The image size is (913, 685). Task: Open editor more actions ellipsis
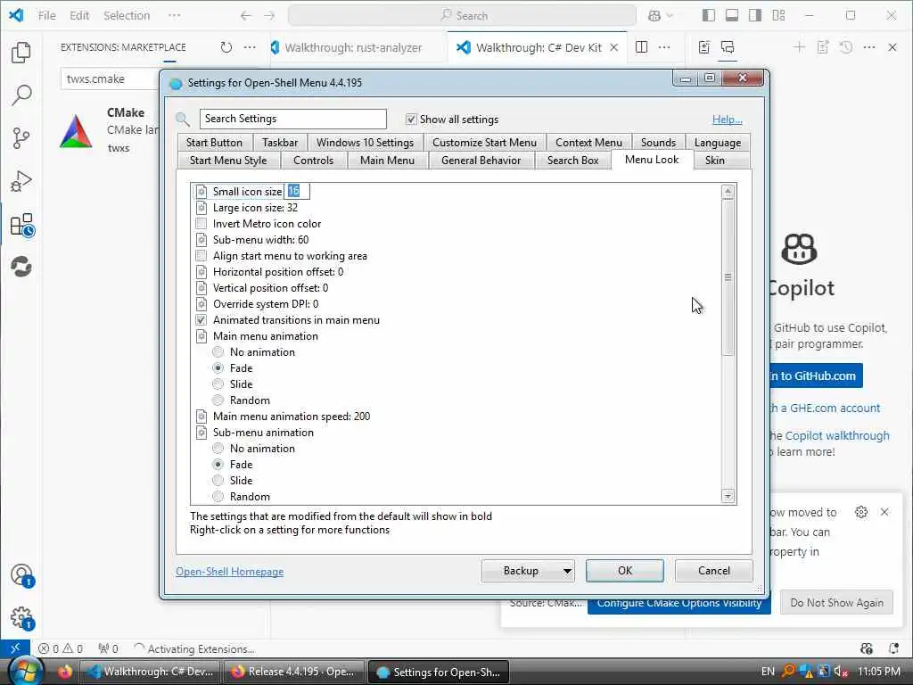pos(664,47)
